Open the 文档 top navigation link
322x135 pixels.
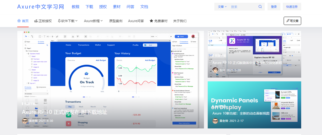tap(144, 7)
